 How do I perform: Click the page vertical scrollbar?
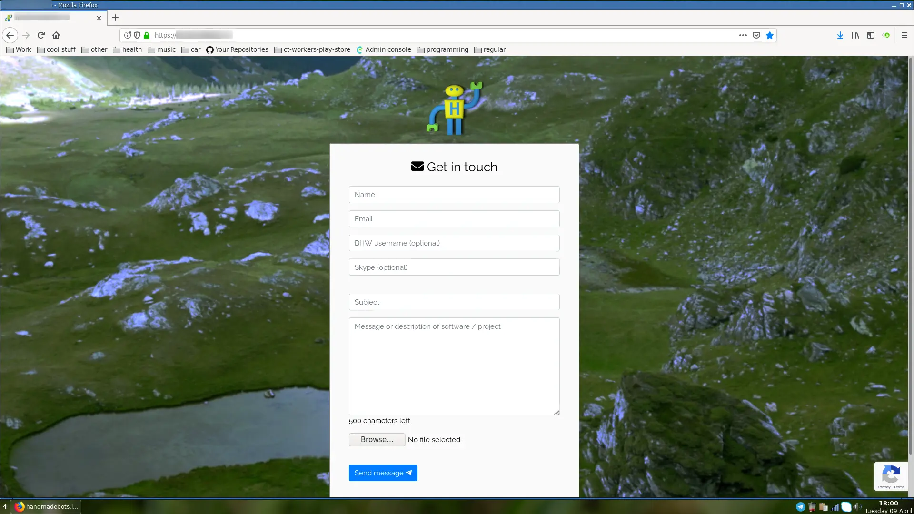click(911, 257)
